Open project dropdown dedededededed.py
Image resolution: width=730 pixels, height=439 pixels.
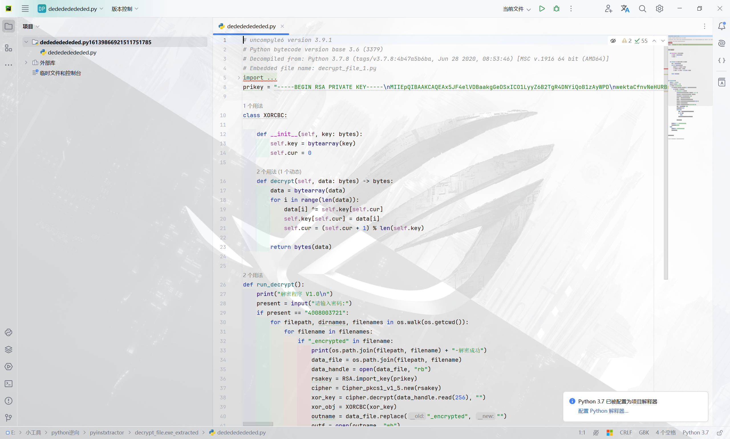[x=71, y=9]
